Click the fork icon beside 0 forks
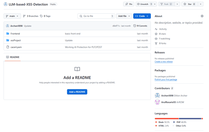This screenshot has height=132, width=209. (x=156, y=43)
